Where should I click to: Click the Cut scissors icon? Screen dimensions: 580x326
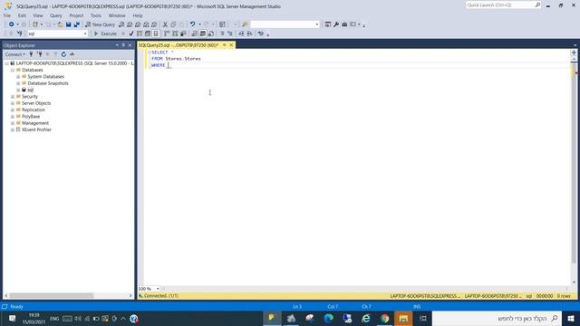click(x=165, y=24)
